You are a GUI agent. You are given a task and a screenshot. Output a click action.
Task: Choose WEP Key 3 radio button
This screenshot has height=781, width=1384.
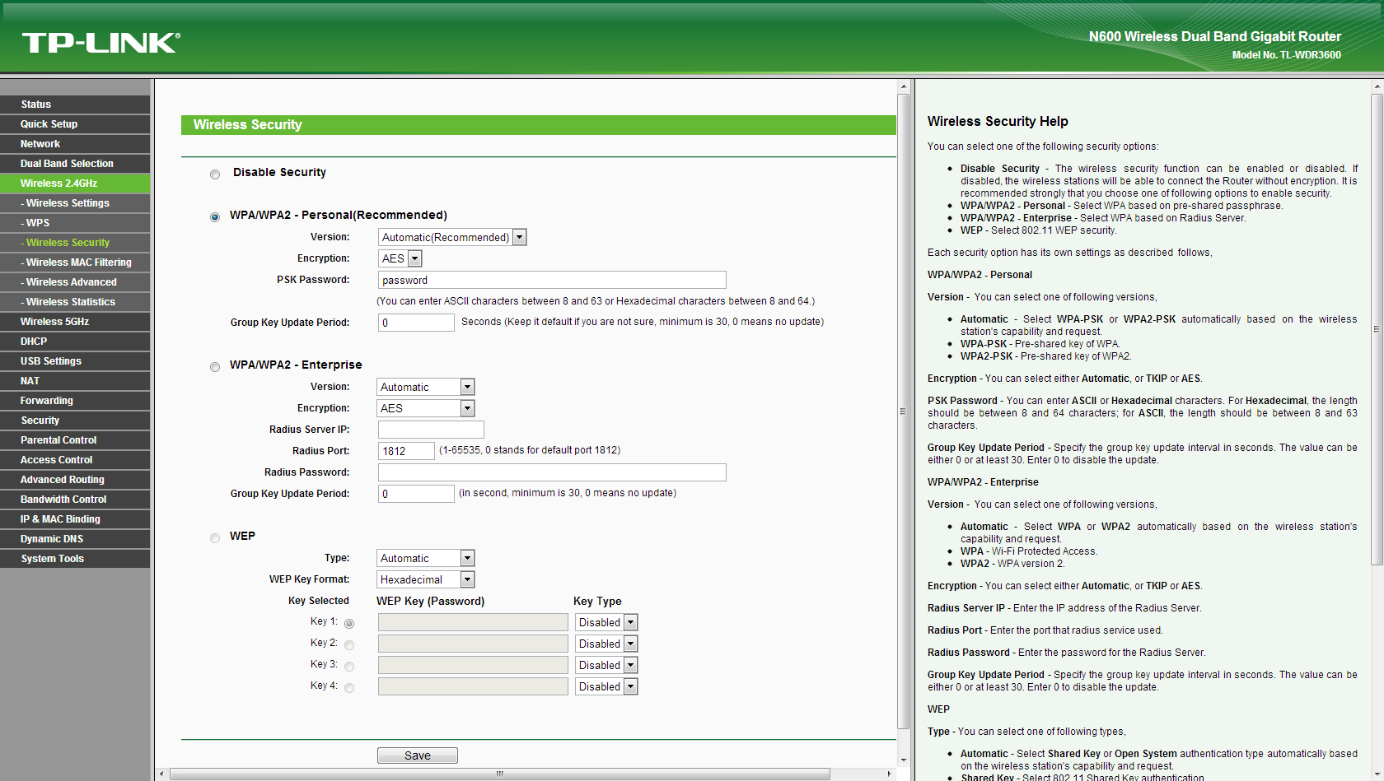coord(349,666)
